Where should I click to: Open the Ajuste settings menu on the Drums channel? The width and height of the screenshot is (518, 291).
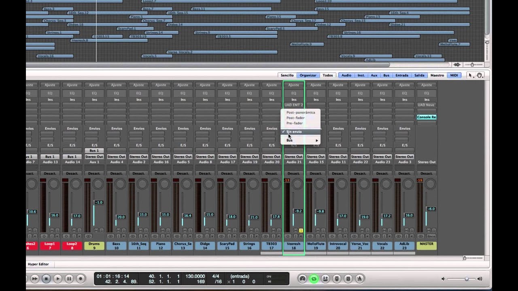pyautogui.click(x=94, y=85)
